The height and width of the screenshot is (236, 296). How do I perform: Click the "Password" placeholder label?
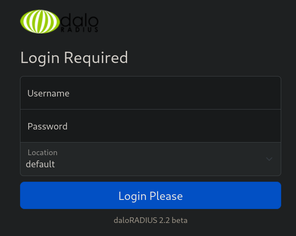click(47, 126)
